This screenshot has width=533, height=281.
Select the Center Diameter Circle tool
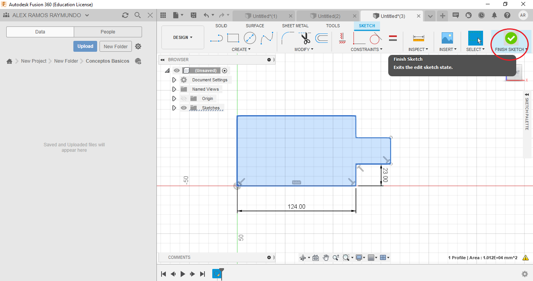(x=250, y=38)
